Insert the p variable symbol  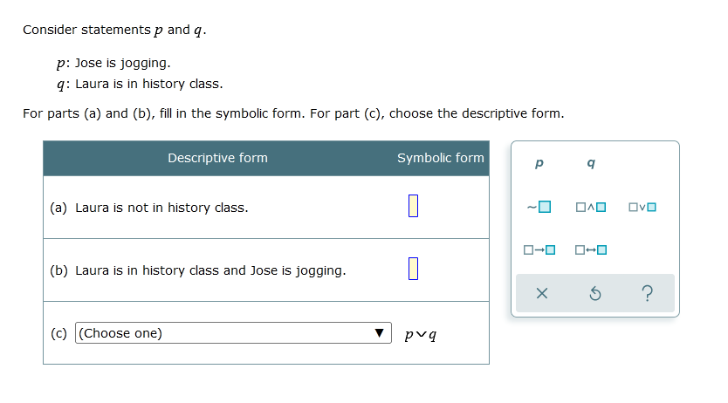coord(539,163)
